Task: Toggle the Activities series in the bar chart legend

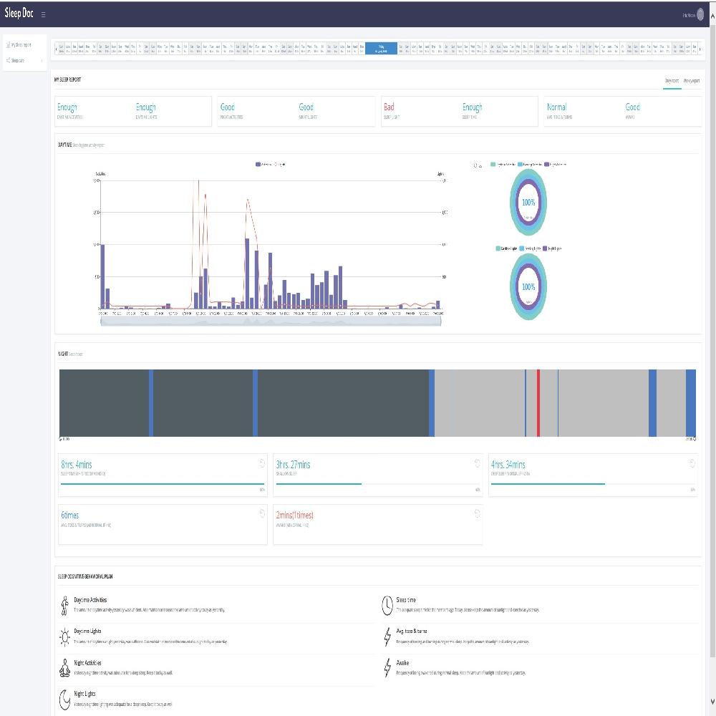Action: tap(263, 165)
